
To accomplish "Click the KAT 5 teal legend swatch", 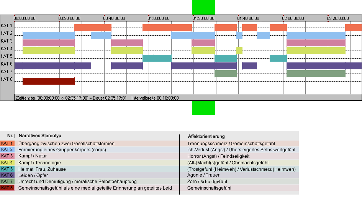I will pos(7,169).
